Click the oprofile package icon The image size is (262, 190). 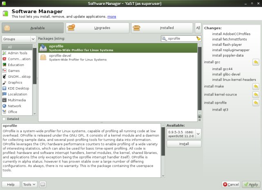click(x=43, y=48)
